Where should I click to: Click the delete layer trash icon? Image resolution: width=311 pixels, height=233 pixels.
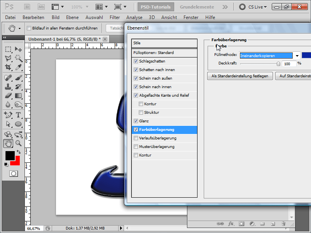tap(283, 224)
